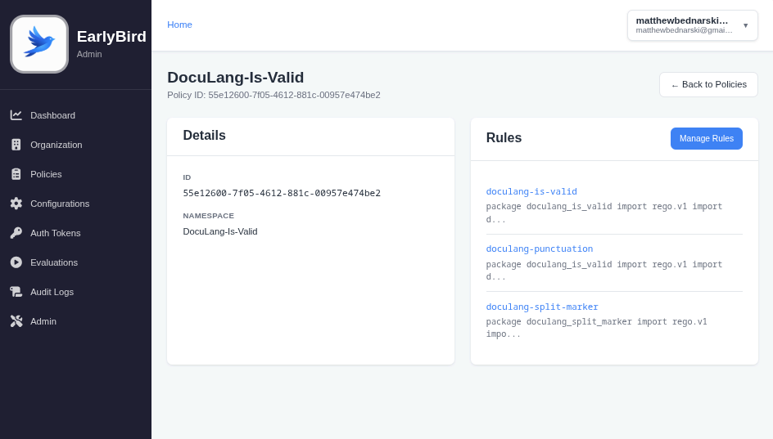This screenshot has height=439, width=773.
Task: Click the Admin tools icon
Action: (16, 321)
